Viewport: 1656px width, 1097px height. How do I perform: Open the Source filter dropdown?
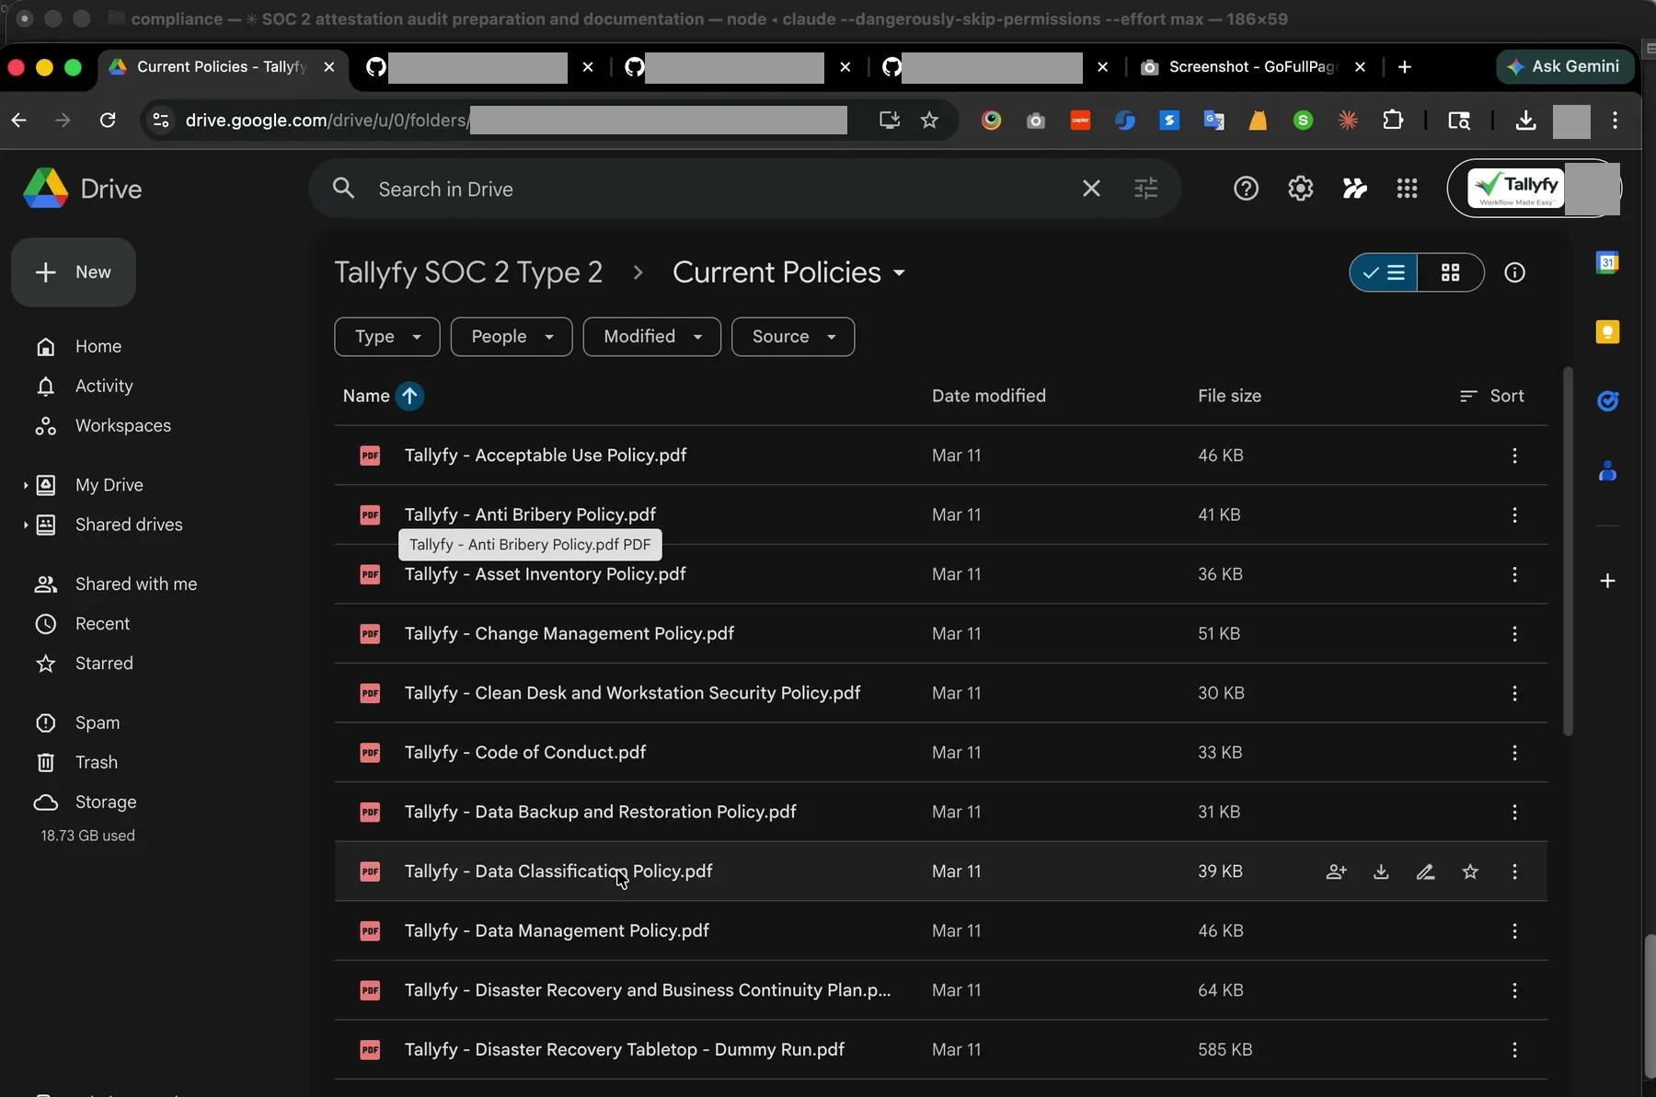pos(793,337)
